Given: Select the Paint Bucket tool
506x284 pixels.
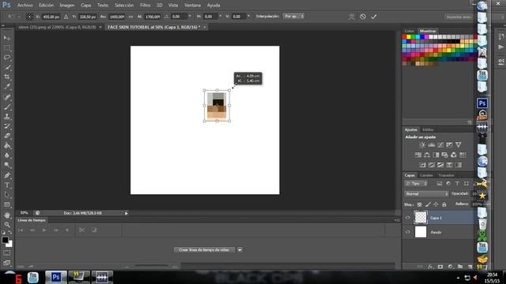Looking at the screenshot, I should click(x=7, y=145).
